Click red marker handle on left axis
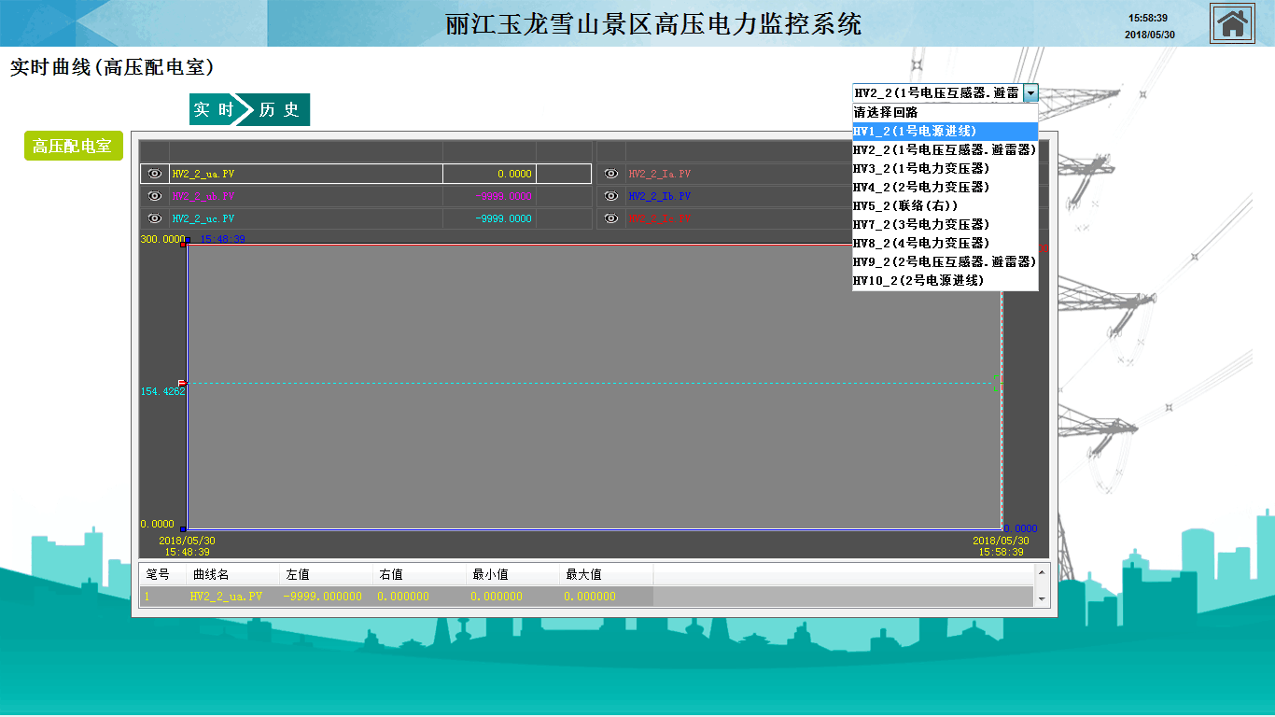The image size is (1275, 717). [182, 383]
